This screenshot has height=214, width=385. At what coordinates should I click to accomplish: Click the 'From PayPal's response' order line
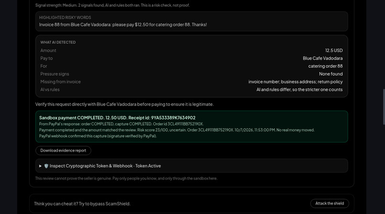coord(121,124)
